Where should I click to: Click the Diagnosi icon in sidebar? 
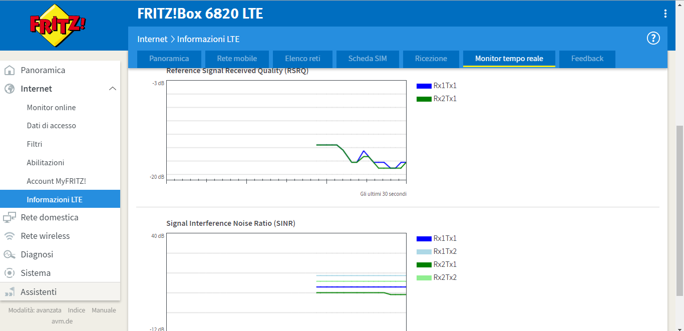click(9, 254)
